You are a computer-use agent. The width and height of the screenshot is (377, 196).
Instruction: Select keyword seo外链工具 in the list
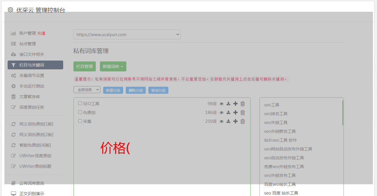[x=276, y=123]
